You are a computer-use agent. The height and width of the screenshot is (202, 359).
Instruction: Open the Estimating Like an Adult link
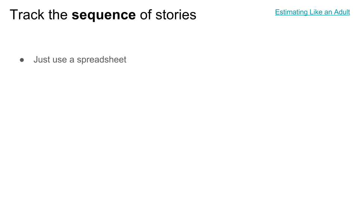click(312, 12)
